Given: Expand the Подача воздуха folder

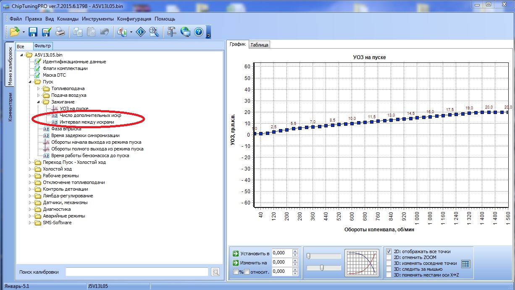Looking at the screenshot, I should [x=39, y=95].
